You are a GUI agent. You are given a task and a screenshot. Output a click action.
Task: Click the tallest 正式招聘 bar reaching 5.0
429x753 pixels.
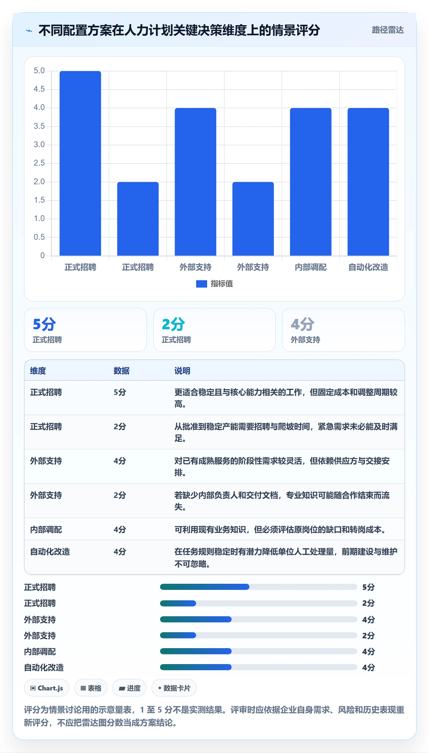point(80,163)
